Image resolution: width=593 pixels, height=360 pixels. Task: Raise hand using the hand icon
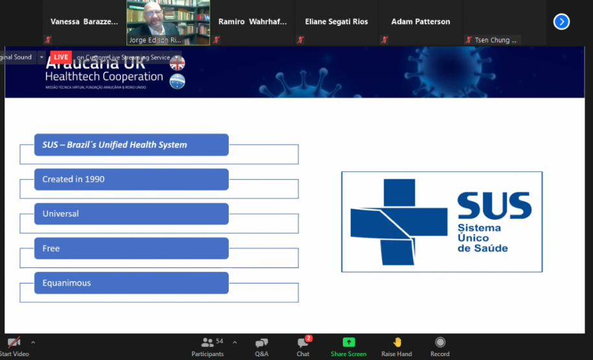pos(397,342)
